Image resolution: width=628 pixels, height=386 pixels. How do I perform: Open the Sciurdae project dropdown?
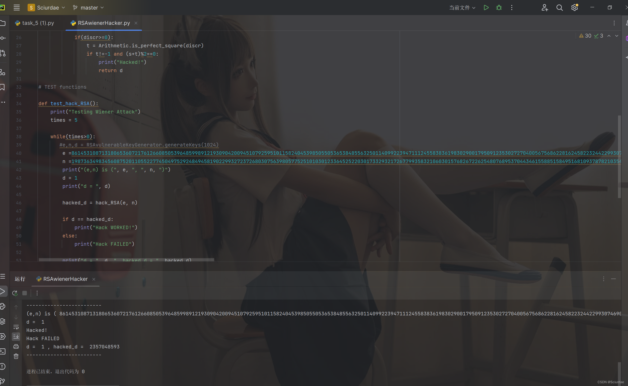[x=46, y=8]
